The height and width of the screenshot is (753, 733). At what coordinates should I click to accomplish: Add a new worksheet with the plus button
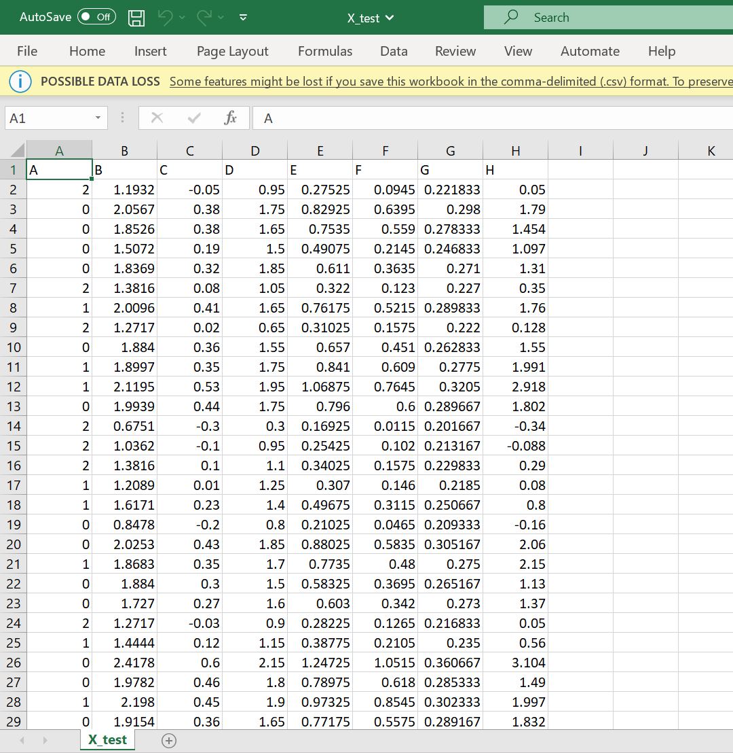[x=169, y=739]
